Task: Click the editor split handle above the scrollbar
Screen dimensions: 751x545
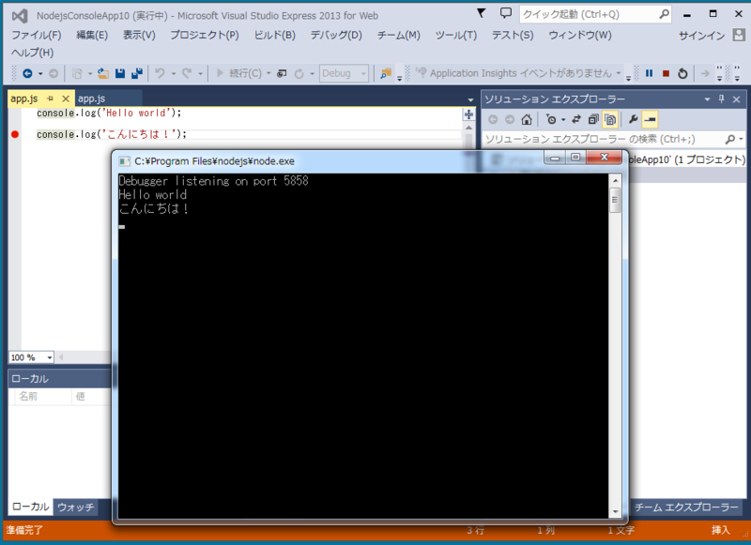Action: (x=468, y=114)
